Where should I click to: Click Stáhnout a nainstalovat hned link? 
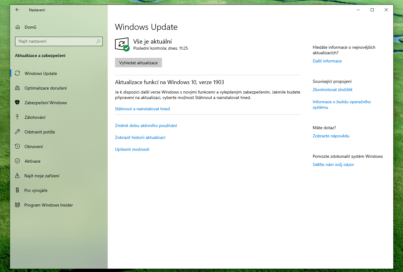point(142,109)
